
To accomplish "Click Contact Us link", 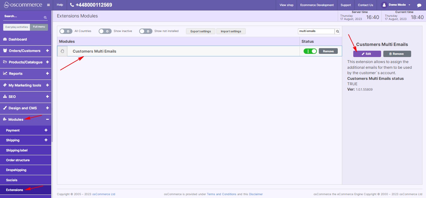I will pos(366,5).
